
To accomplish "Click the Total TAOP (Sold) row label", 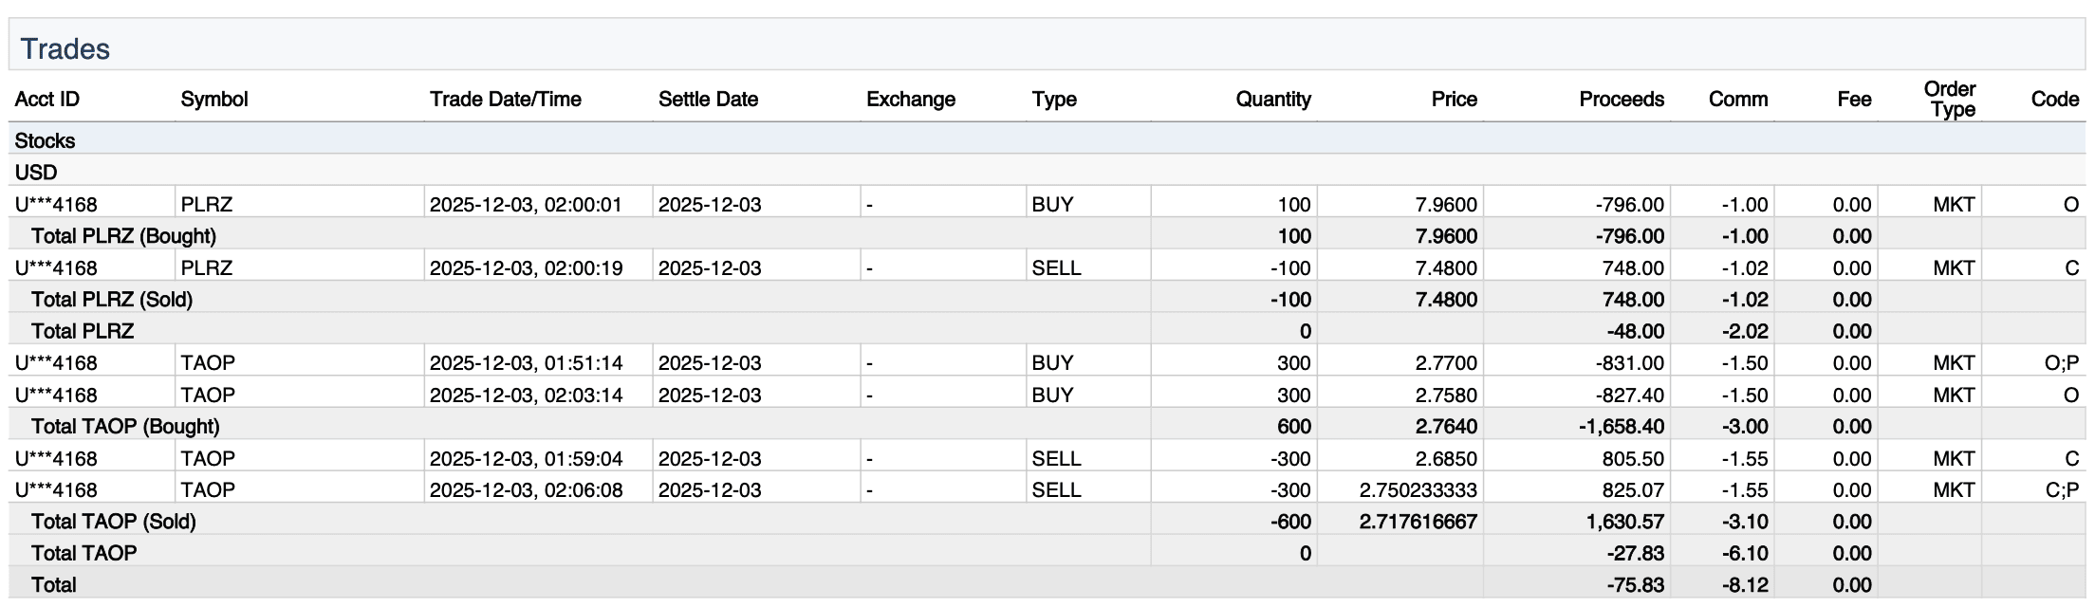I will point(113,522).
